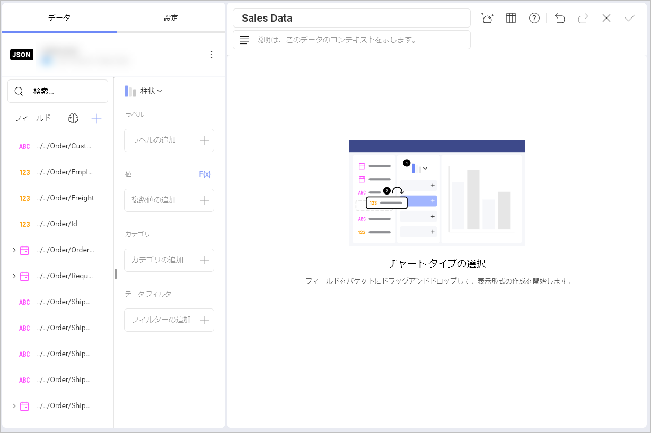651x433 pixels.
Task: Click the magnifier icon in search box
Action: [19, 91]
